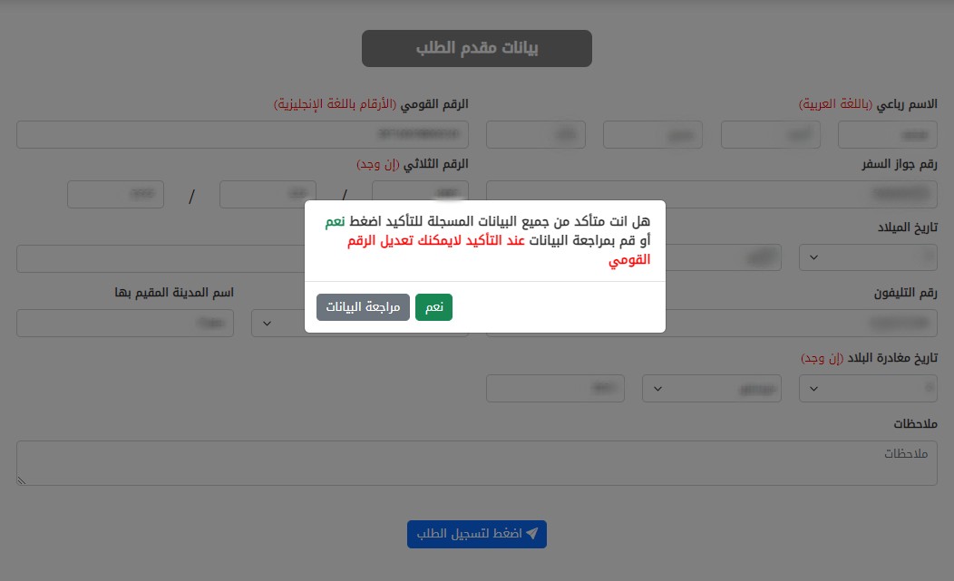
Task: Click the بيانات مقدم الطلب header button
Action: tap(477, 49)
